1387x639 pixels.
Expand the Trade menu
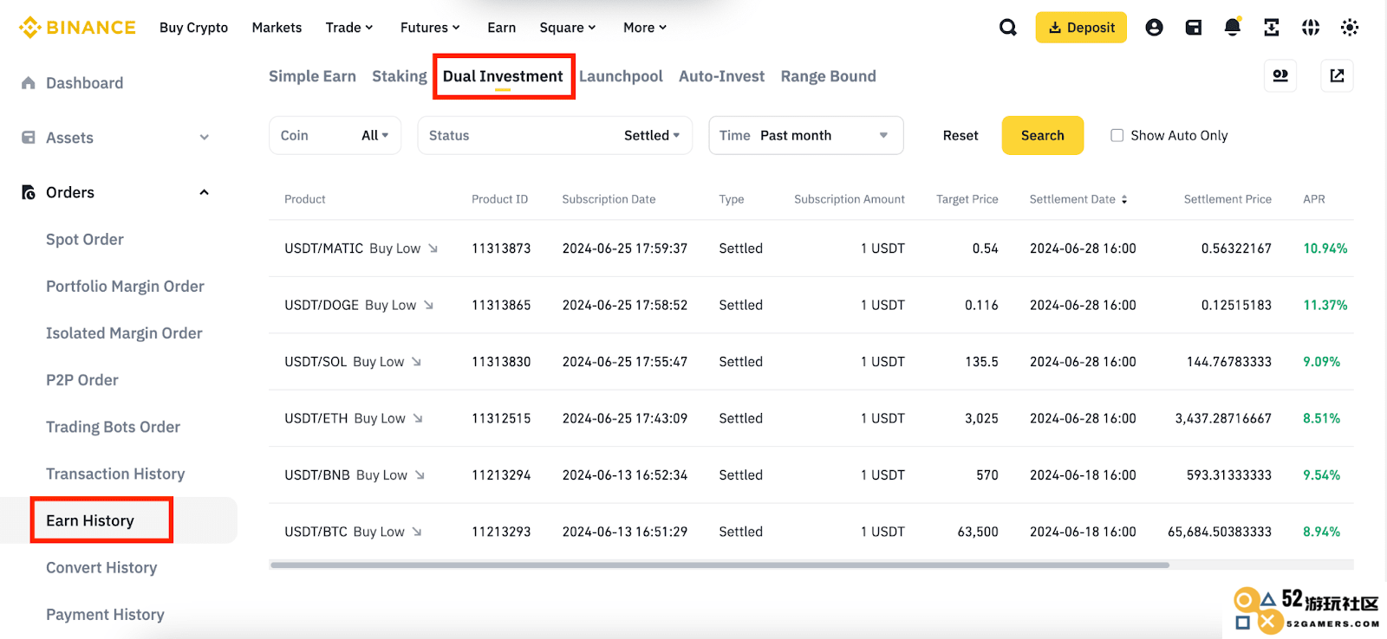pos(349,28)
